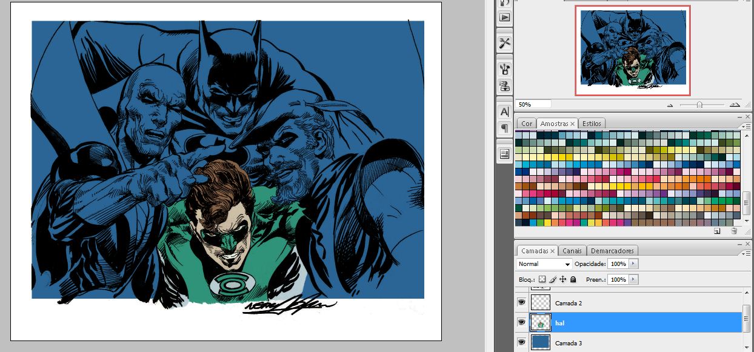The height and width of the screenshot is (352, 754).
Task: Close the Camadas tab with its x
Action: click(553, 251)
